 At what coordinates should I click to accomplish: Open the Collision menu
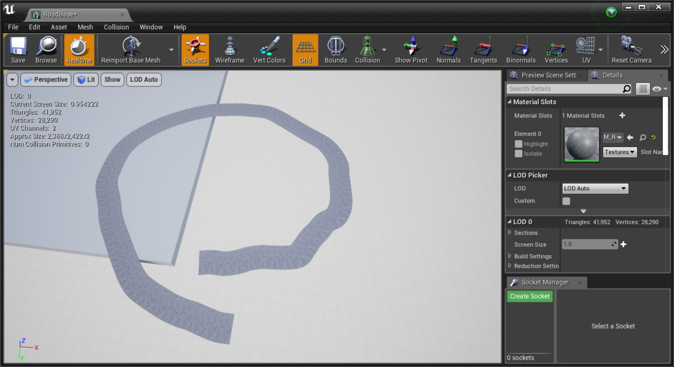[x=116, y=27]
